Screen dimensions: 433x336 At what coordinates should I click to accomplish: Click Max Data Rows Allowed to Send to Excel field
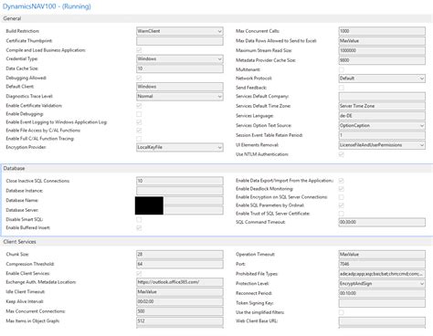pyautogui.click(x=382, y=41)
